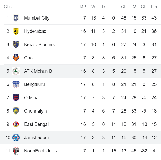Click the ATK Mohun Bagan crest
The image size is (161, 160).
(x=16, y=71)
